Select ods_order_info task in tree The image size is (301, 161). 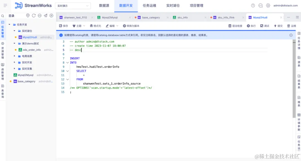click(x=32, y=50)
